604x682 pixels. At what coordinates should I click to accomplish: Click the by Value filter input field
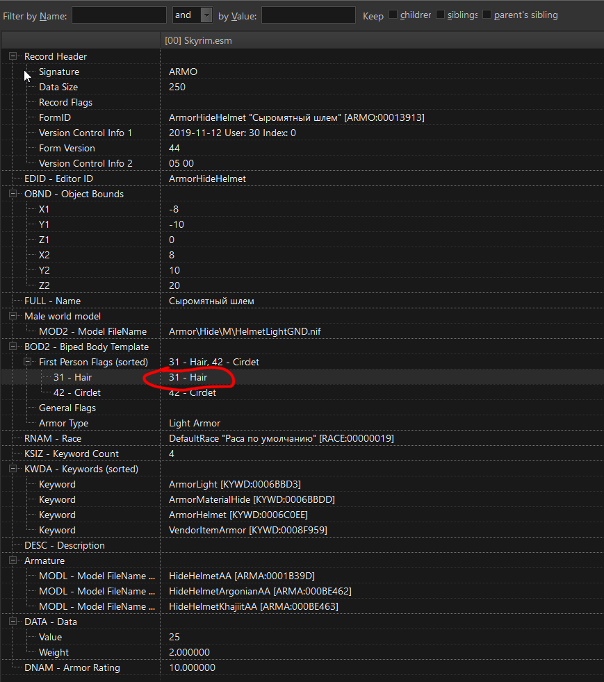[x=308, y=15]
